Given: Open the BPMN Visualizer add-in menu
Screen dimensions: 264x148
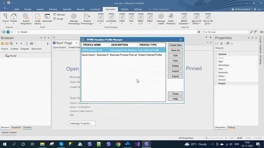Looking at the screenshot, I should click(184, 19).
